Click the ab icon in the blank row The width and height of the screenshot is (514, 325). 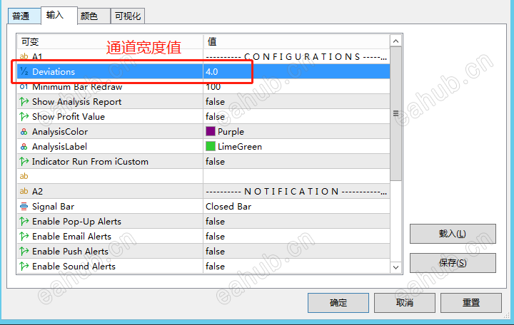tap(24, 176)
